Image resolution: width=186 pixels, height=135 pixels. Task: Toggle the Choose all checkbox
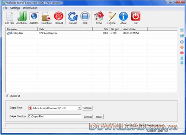(7, 96)
